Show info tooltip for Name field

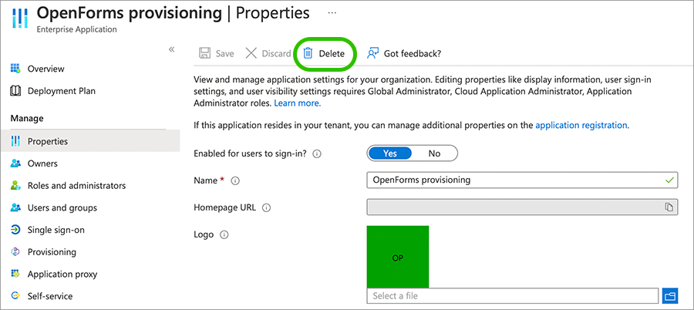[236, 180]
